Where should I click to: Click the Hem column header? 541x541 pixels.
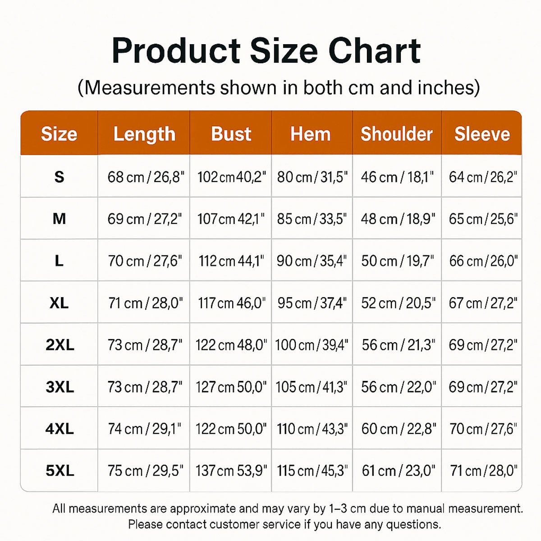point(311,134)
